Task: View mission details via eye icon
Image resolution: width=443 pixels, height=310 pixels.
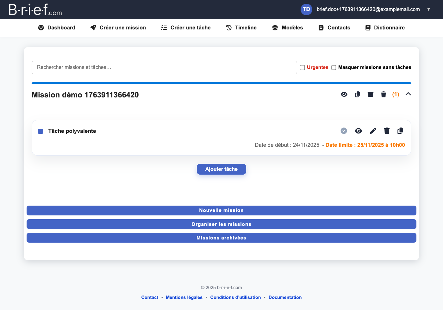Action: (x=344, y=94)
